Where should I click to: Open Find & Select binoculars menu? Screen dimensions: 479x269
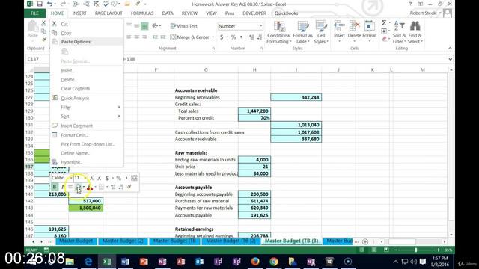tap(415, 33)
